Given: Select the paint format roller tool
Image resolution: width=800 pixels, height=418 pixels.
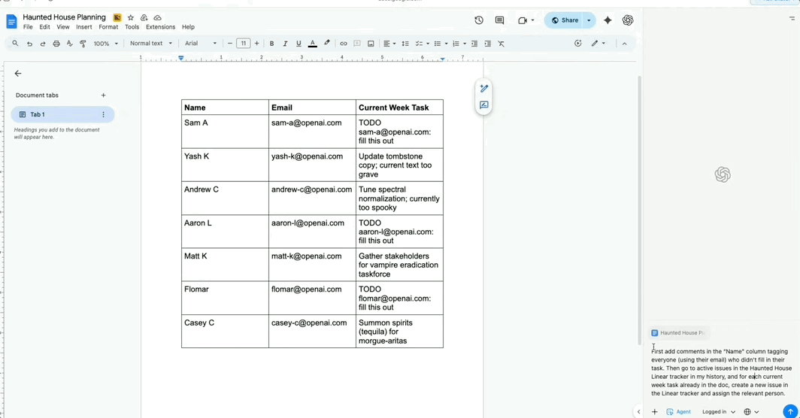Looking at the screenshot, I should (x=83, y=44).
